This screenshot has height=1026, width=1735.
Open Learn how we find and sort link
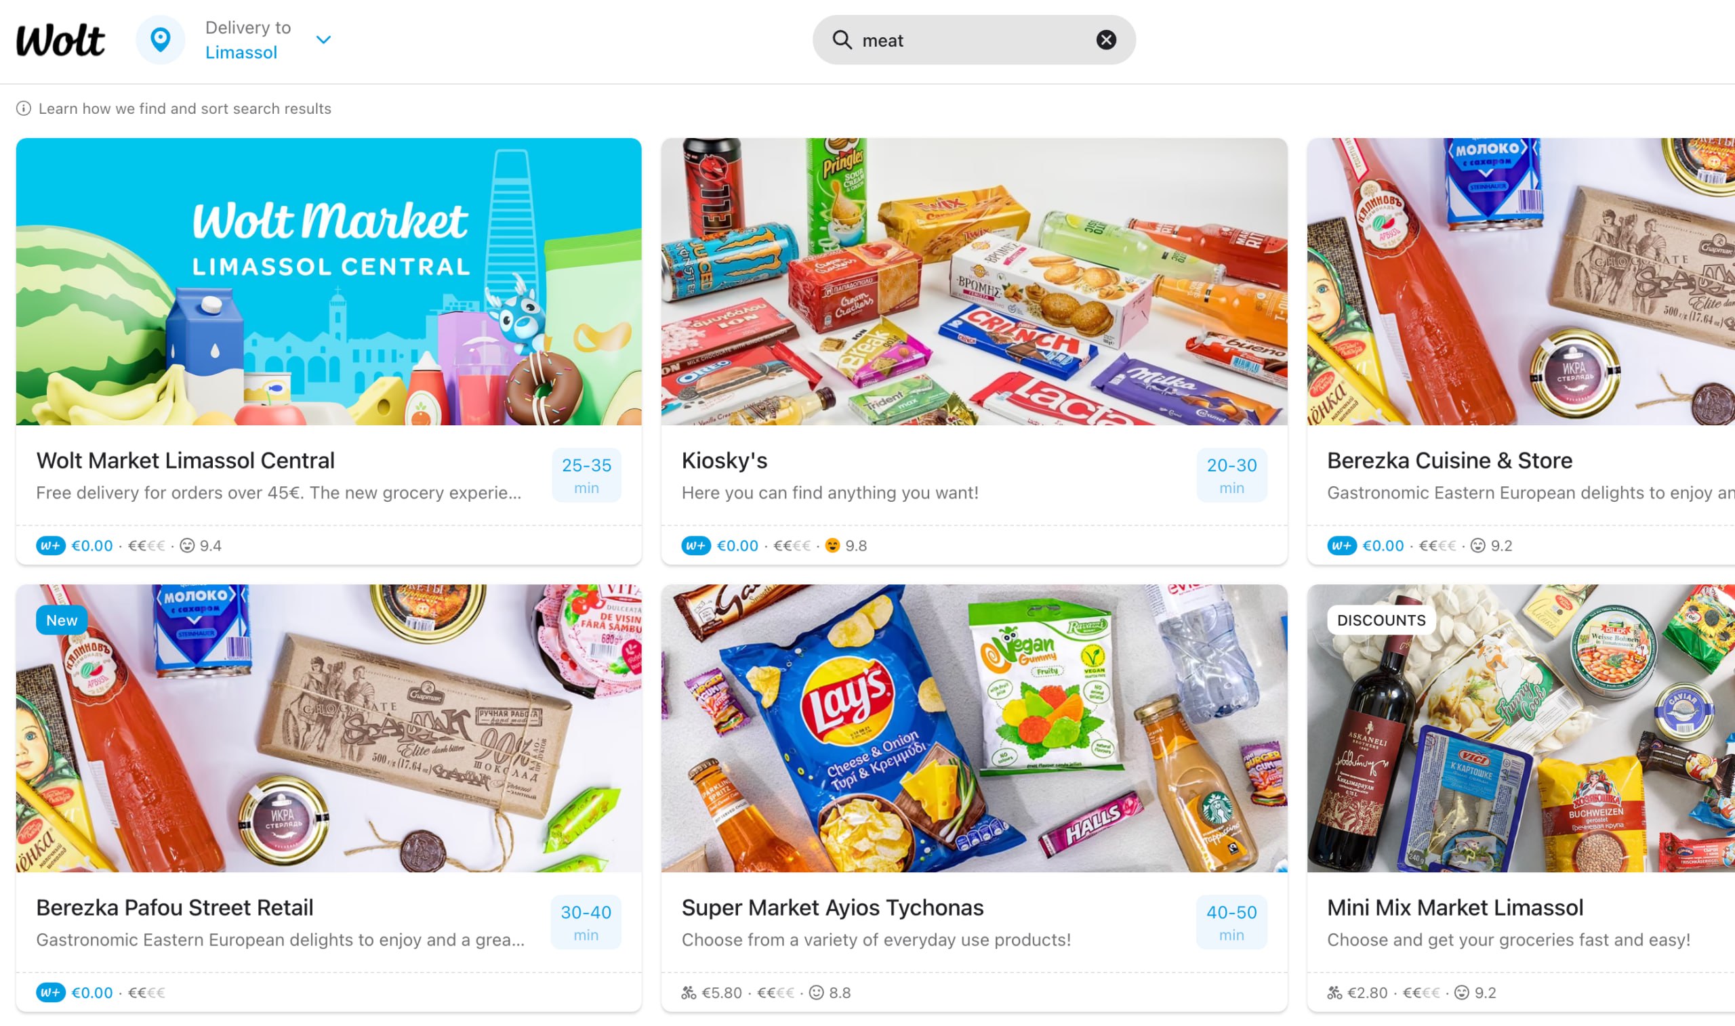pos(185,108)
